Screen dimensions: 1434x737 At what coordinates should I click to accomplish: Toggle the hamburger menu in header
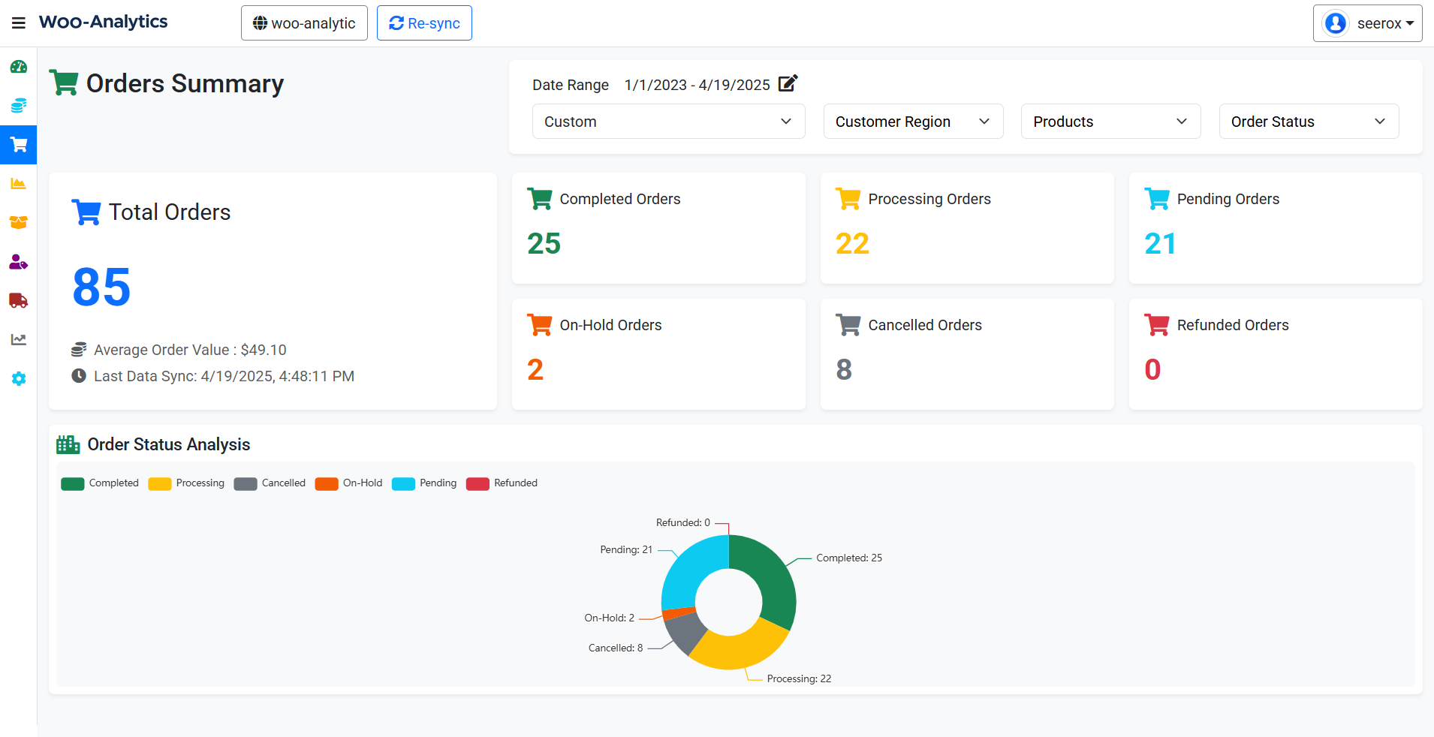click(x=19, y=23)
